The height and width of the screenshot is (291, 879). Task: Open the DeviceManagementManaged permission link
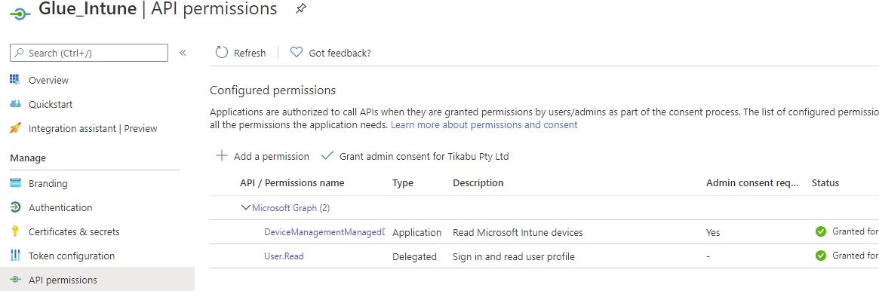tap(324, 231)
